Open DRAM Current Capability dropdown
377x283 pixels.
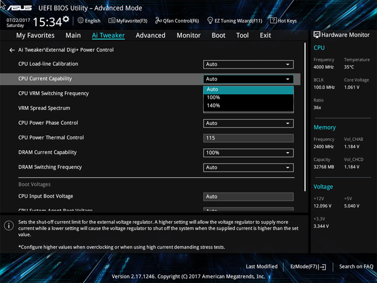pos(248,153)
